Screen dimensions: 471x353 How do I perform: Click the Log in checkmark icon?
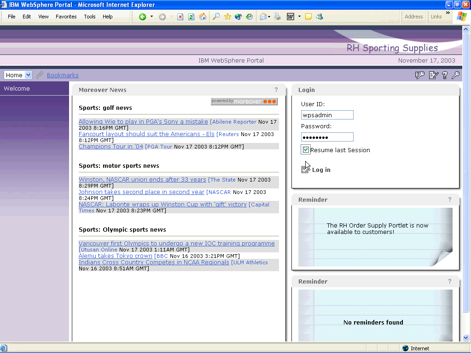point(305,170)
